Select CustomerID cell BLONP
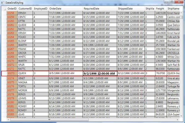This screenshot has width=185, height=123. [25, 41]
